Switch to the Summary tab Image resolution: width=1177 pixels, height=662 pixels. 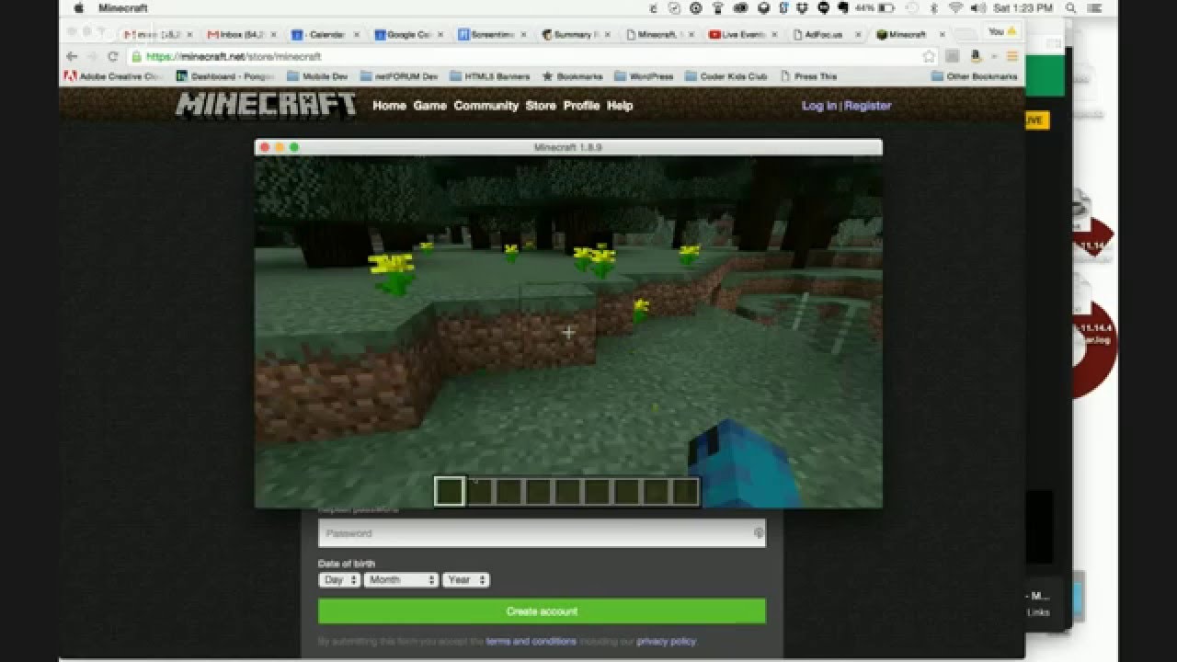574,34
